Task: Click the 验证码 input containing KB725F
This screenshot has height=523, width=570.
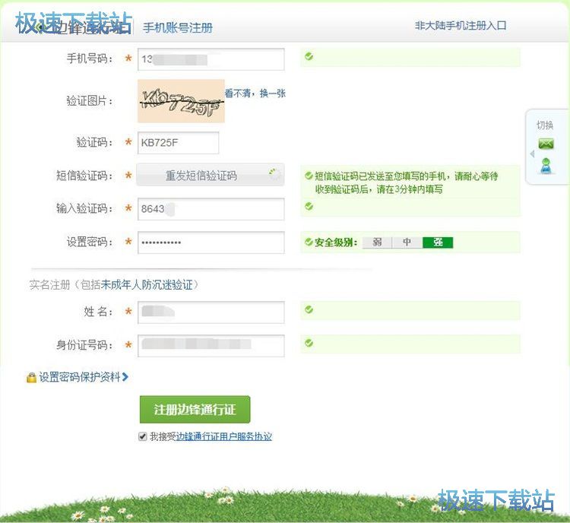Action: click(178, 143)
